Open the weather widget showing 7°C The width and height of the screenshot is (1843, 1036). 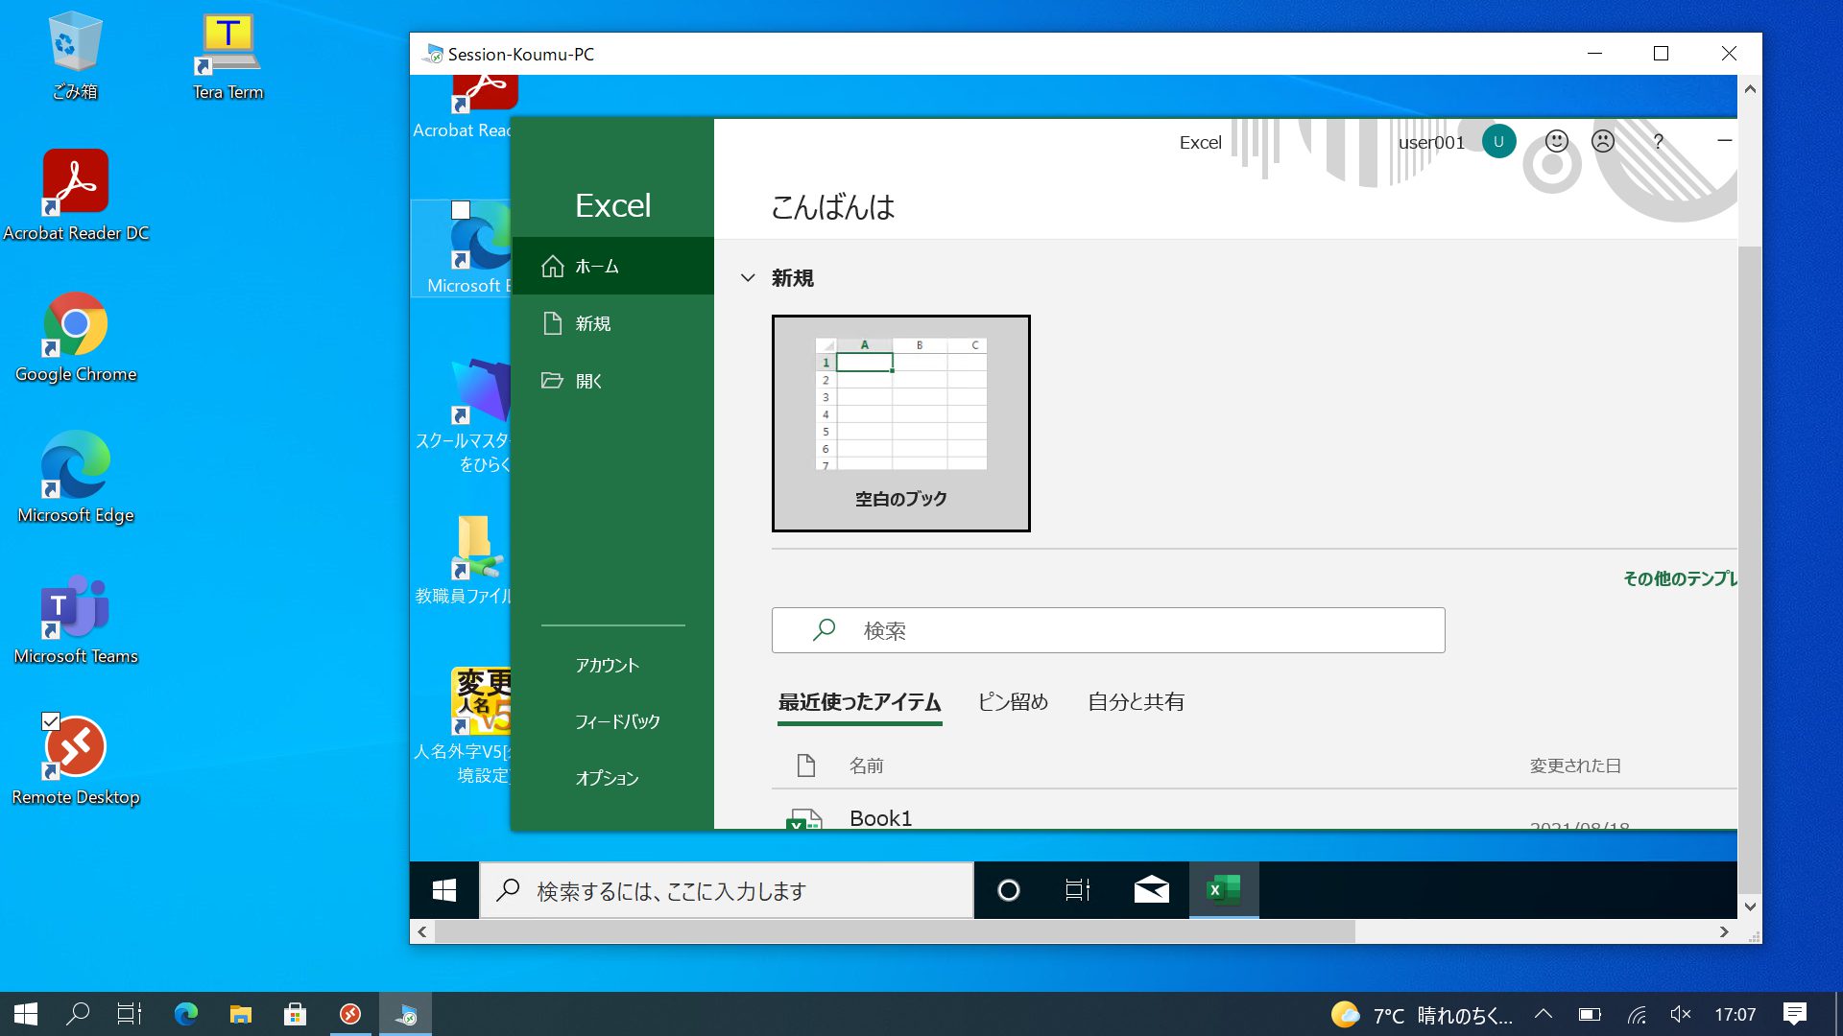[x=1423, y=1015]
